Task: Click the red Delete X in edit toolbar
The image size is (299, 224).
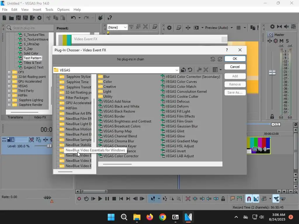Action: pos(188,199)
